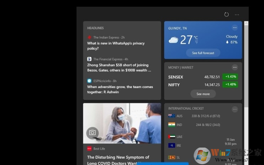Open the WhatsApp privacy policy headline
Viewport: 264px width, 165px height.
click(x=116, y=46)
